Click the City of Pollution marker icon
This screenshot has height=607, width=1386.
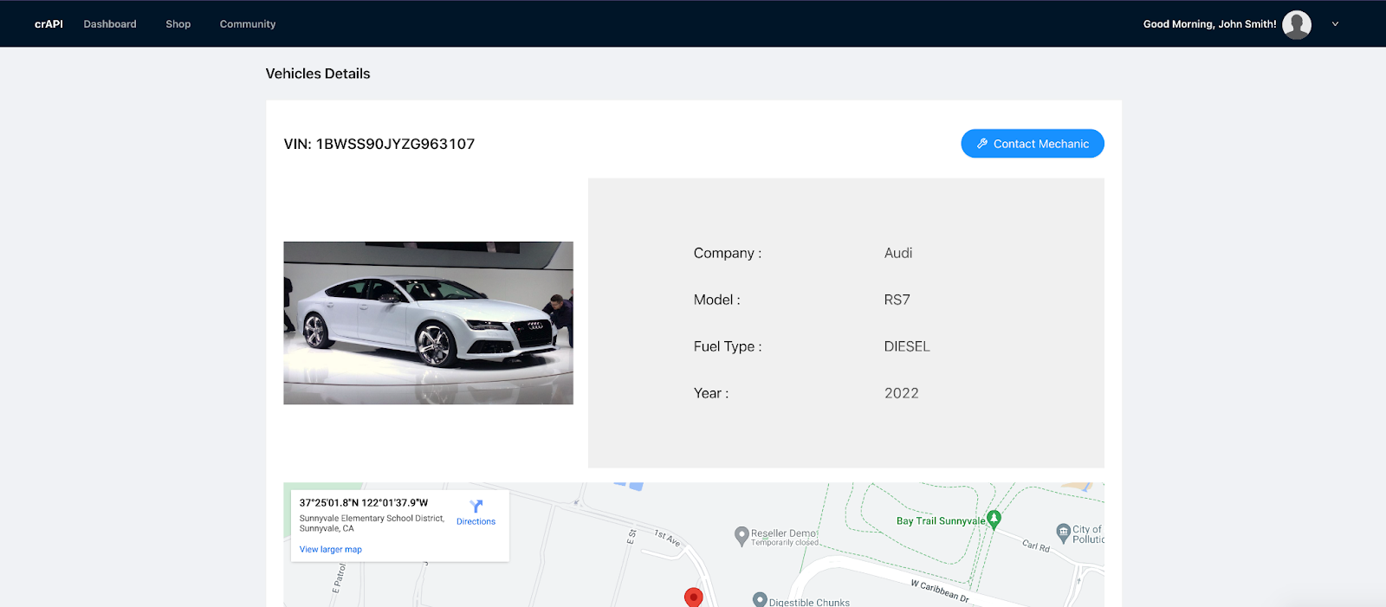point(1063,533)
